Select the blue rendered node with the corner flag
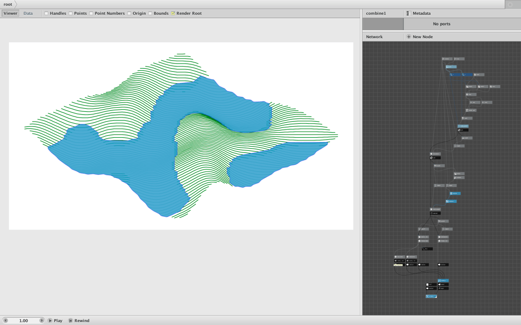 click(x=431, y=296)
